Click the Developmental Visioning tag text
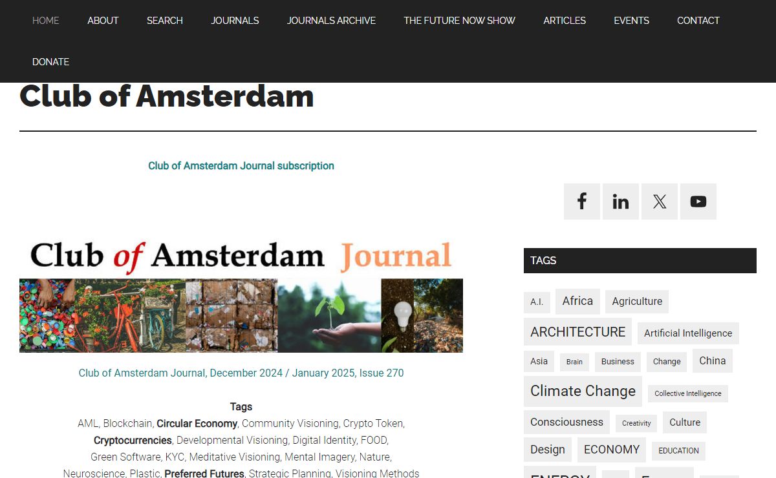The image size is (776, 478). point(232,441)
